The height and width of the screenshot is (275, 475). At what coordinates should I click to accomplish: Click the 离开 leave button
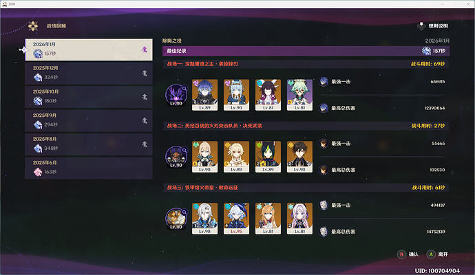point(437,254)
